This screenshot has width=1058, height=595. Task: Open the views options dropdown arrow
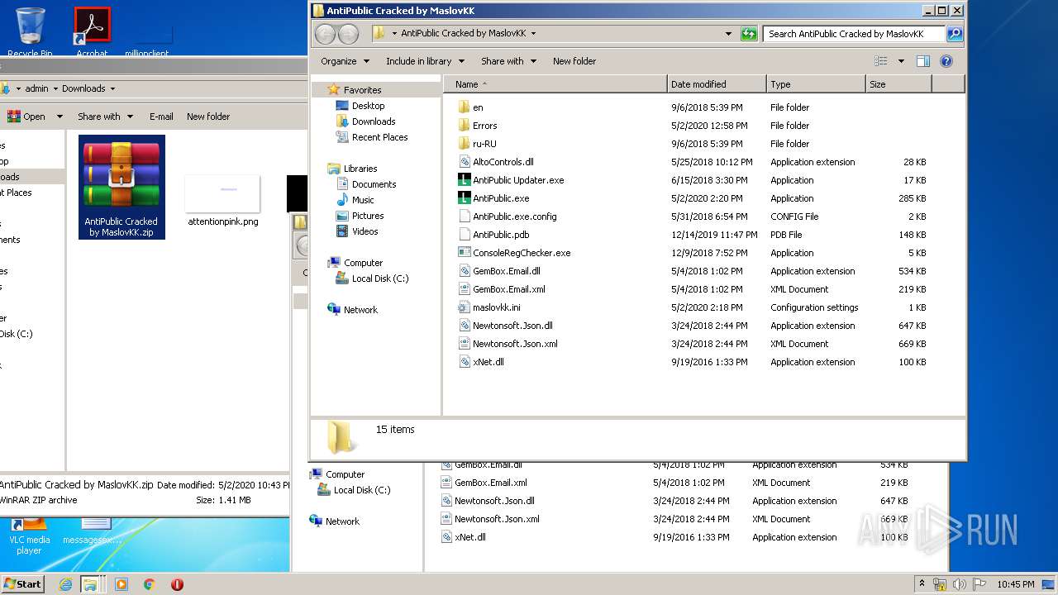click(901, 61)
